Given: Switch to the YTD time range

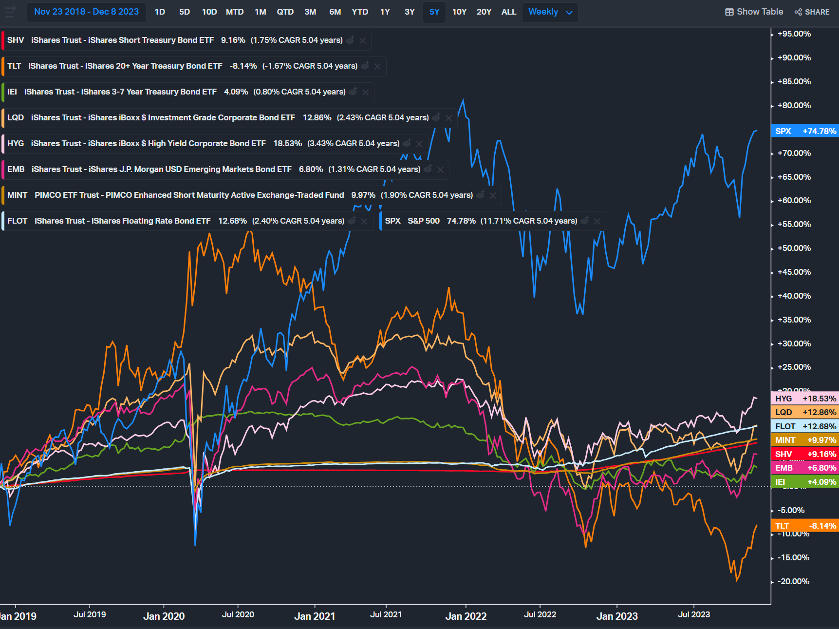Looking at the screenshot, I should coord(360,12).
